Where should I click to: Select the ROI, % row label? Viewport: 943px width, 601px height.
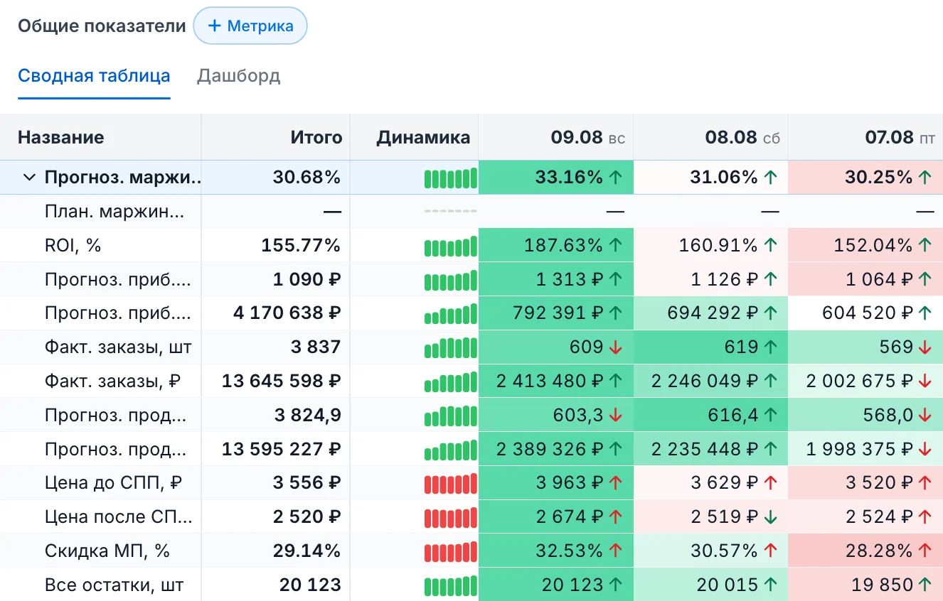pyautogui.click(x=73, y=246)
